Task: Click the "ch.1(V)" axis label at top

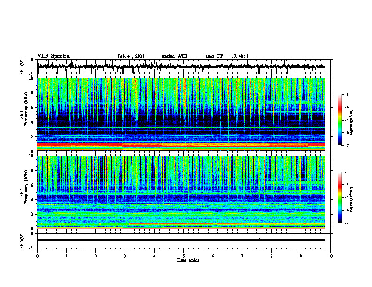Action: click(x=23, y=67)
